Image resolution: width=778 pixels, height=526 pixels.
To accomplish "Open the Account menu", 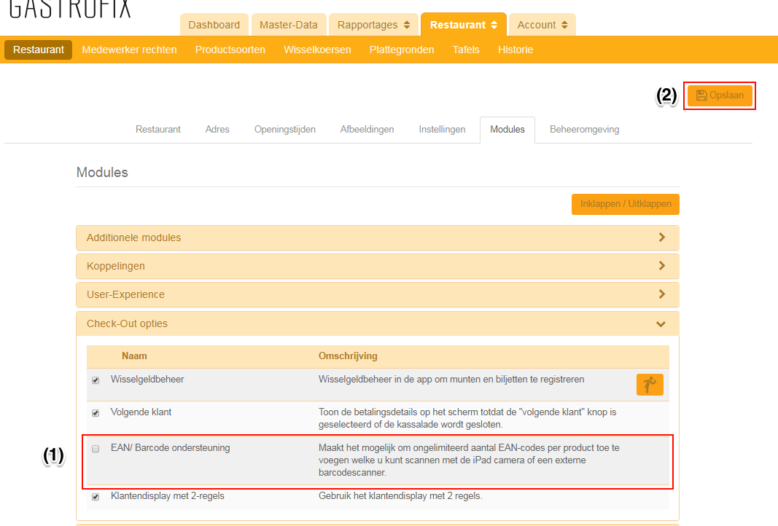I will pyautogui.click(x=542, y=25).
